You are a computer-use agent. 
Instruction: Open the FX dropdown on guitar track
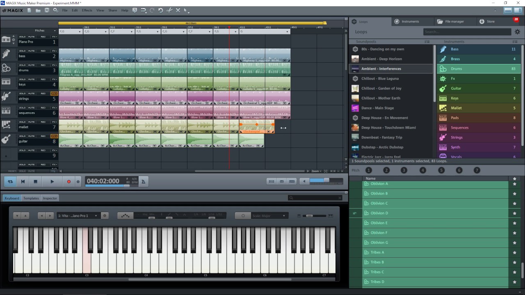click(x=54, y=136)
